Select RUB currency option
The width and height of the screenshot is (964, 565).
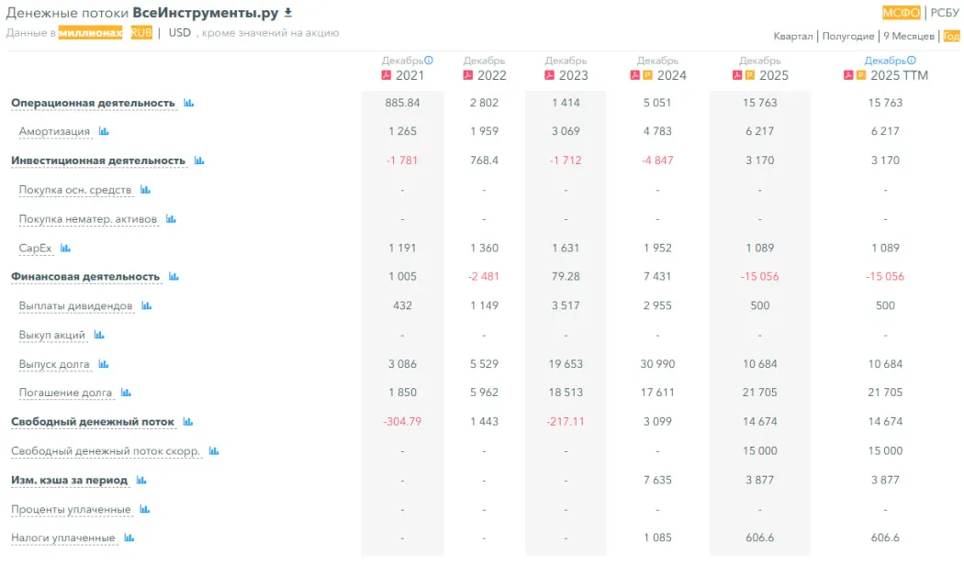click(x=141, y=33)
